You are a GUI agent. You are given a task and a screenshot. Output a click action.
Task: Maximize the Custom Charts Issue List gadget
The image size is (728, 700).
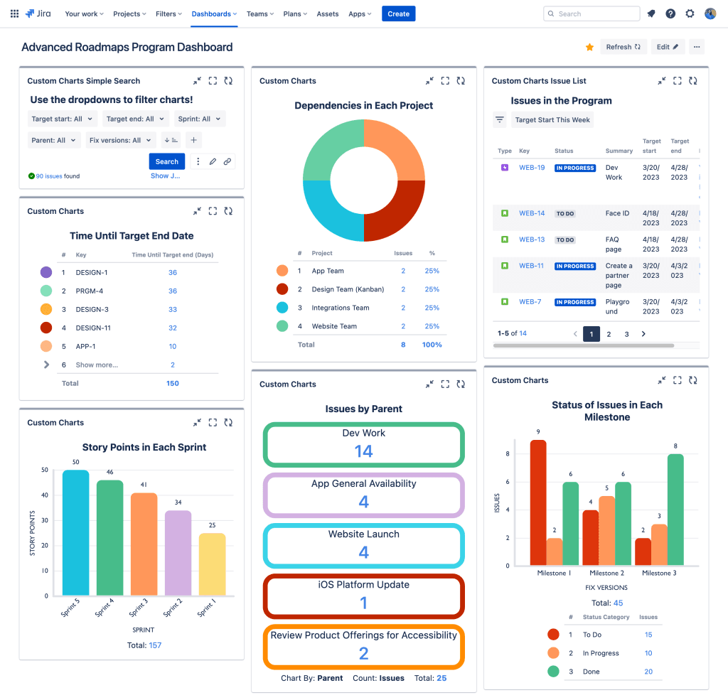(678, 81)
